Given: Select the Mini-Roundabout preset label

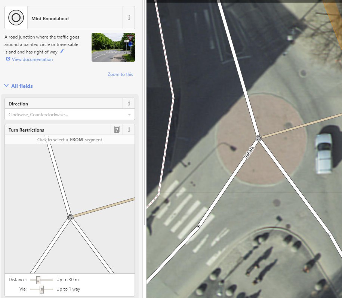Looking at the screenshot, I should (50, 19).
